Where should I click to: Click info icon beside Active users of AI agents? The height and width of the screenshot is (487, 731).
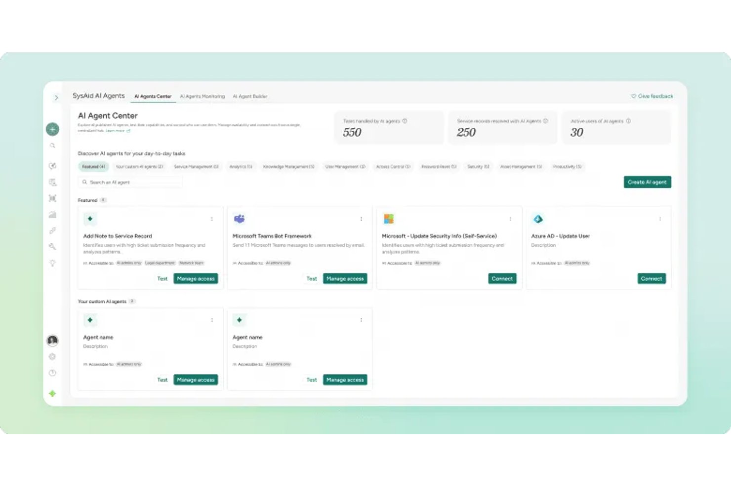pyautogui.click(x=628, y=121)
